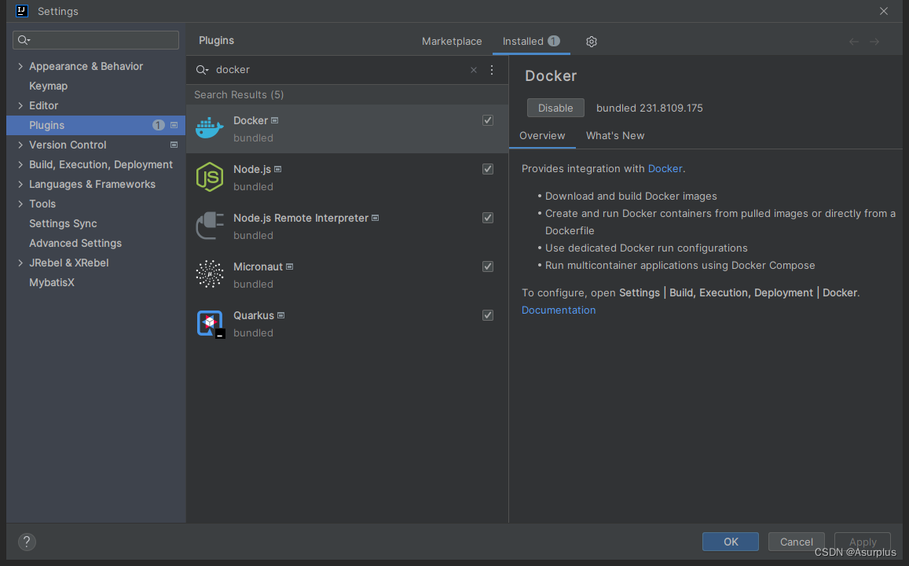
Task: Click the Cancel button
Action: click(x=796, y=542)
